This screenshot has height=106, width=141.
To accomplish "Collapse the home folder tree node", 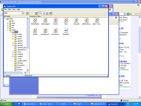I will pos(8,30).
